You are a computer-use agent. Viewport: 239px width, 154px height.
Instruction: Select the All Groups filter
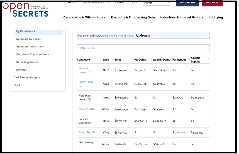click(143, 35)
